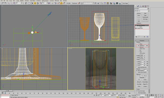Image resolution: width=164 pixels, height=98 pixels.
Task: Open the selection filter dropdown in toolbar
Action: [x=19, y=3]
